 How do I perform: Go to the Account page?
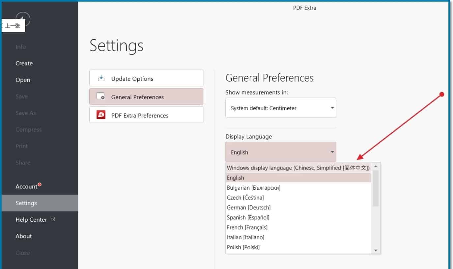[x=26, y=186]
